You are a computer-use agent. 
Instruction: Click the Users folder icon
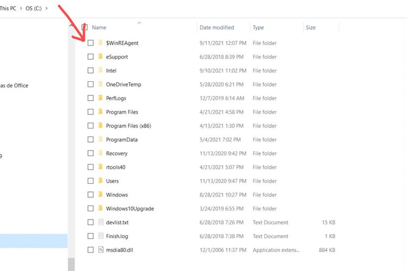coord(100,181)
